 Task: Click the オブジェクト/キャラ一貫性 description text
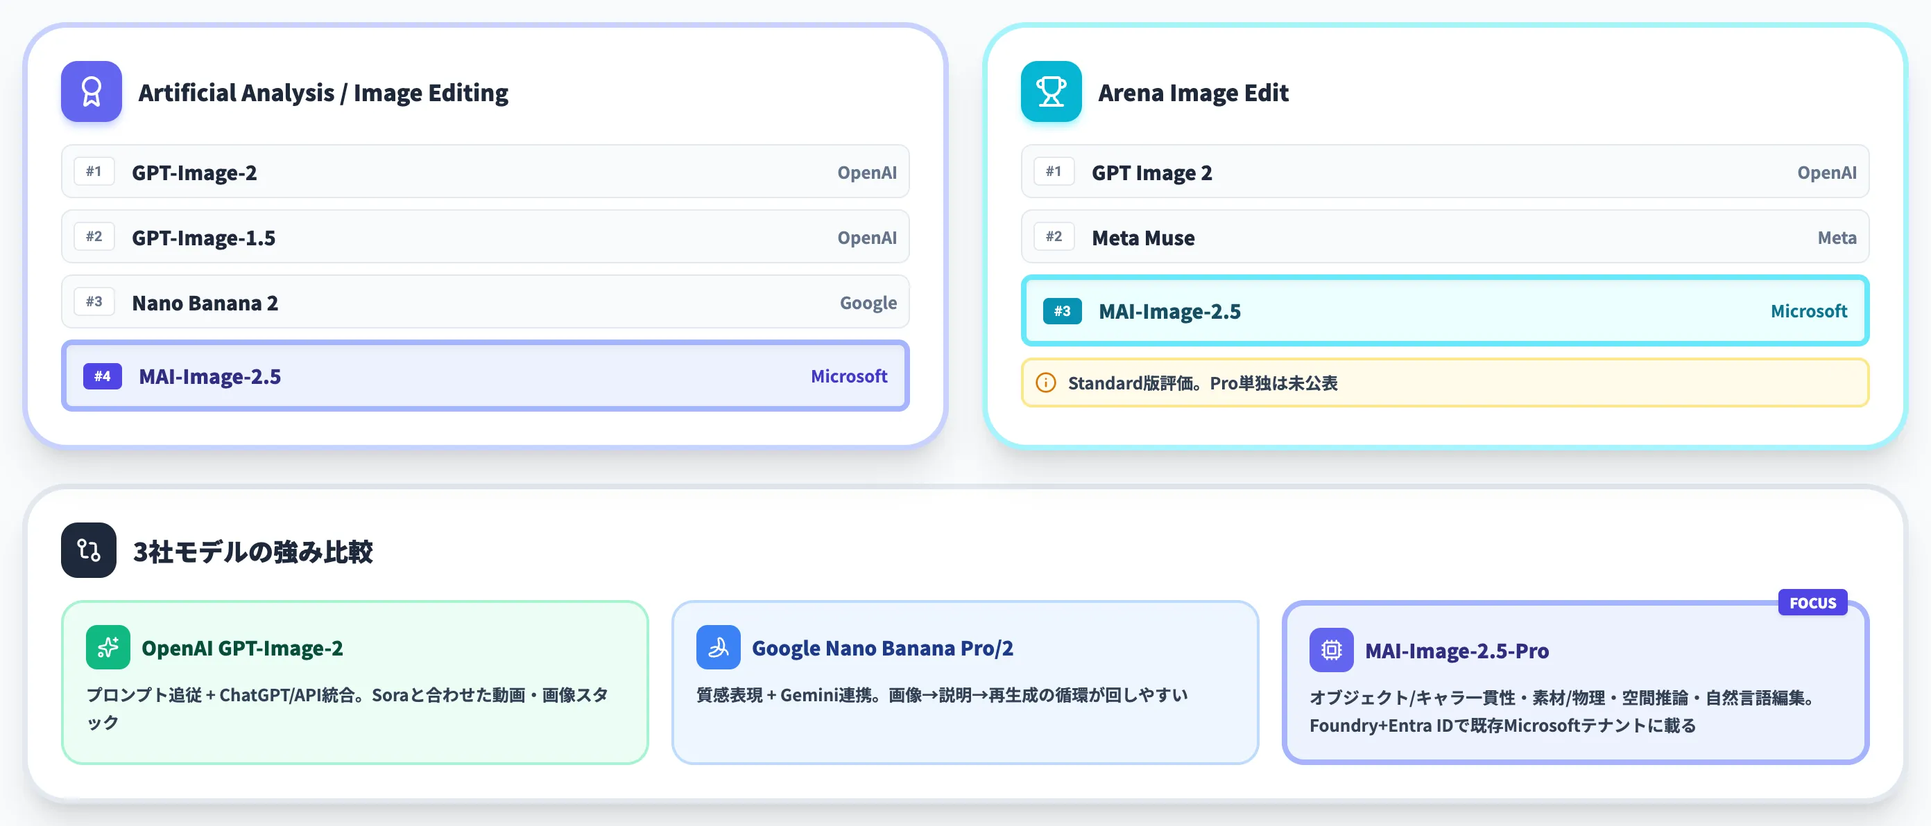[x=1563, y=712]
